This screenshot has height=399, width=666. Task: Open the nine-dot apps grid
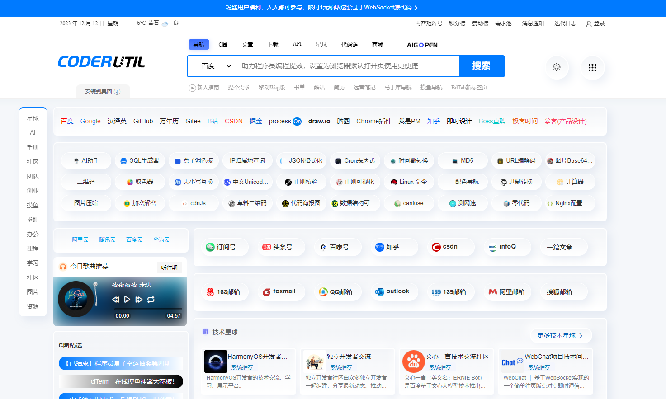click(x=592, y=67)
